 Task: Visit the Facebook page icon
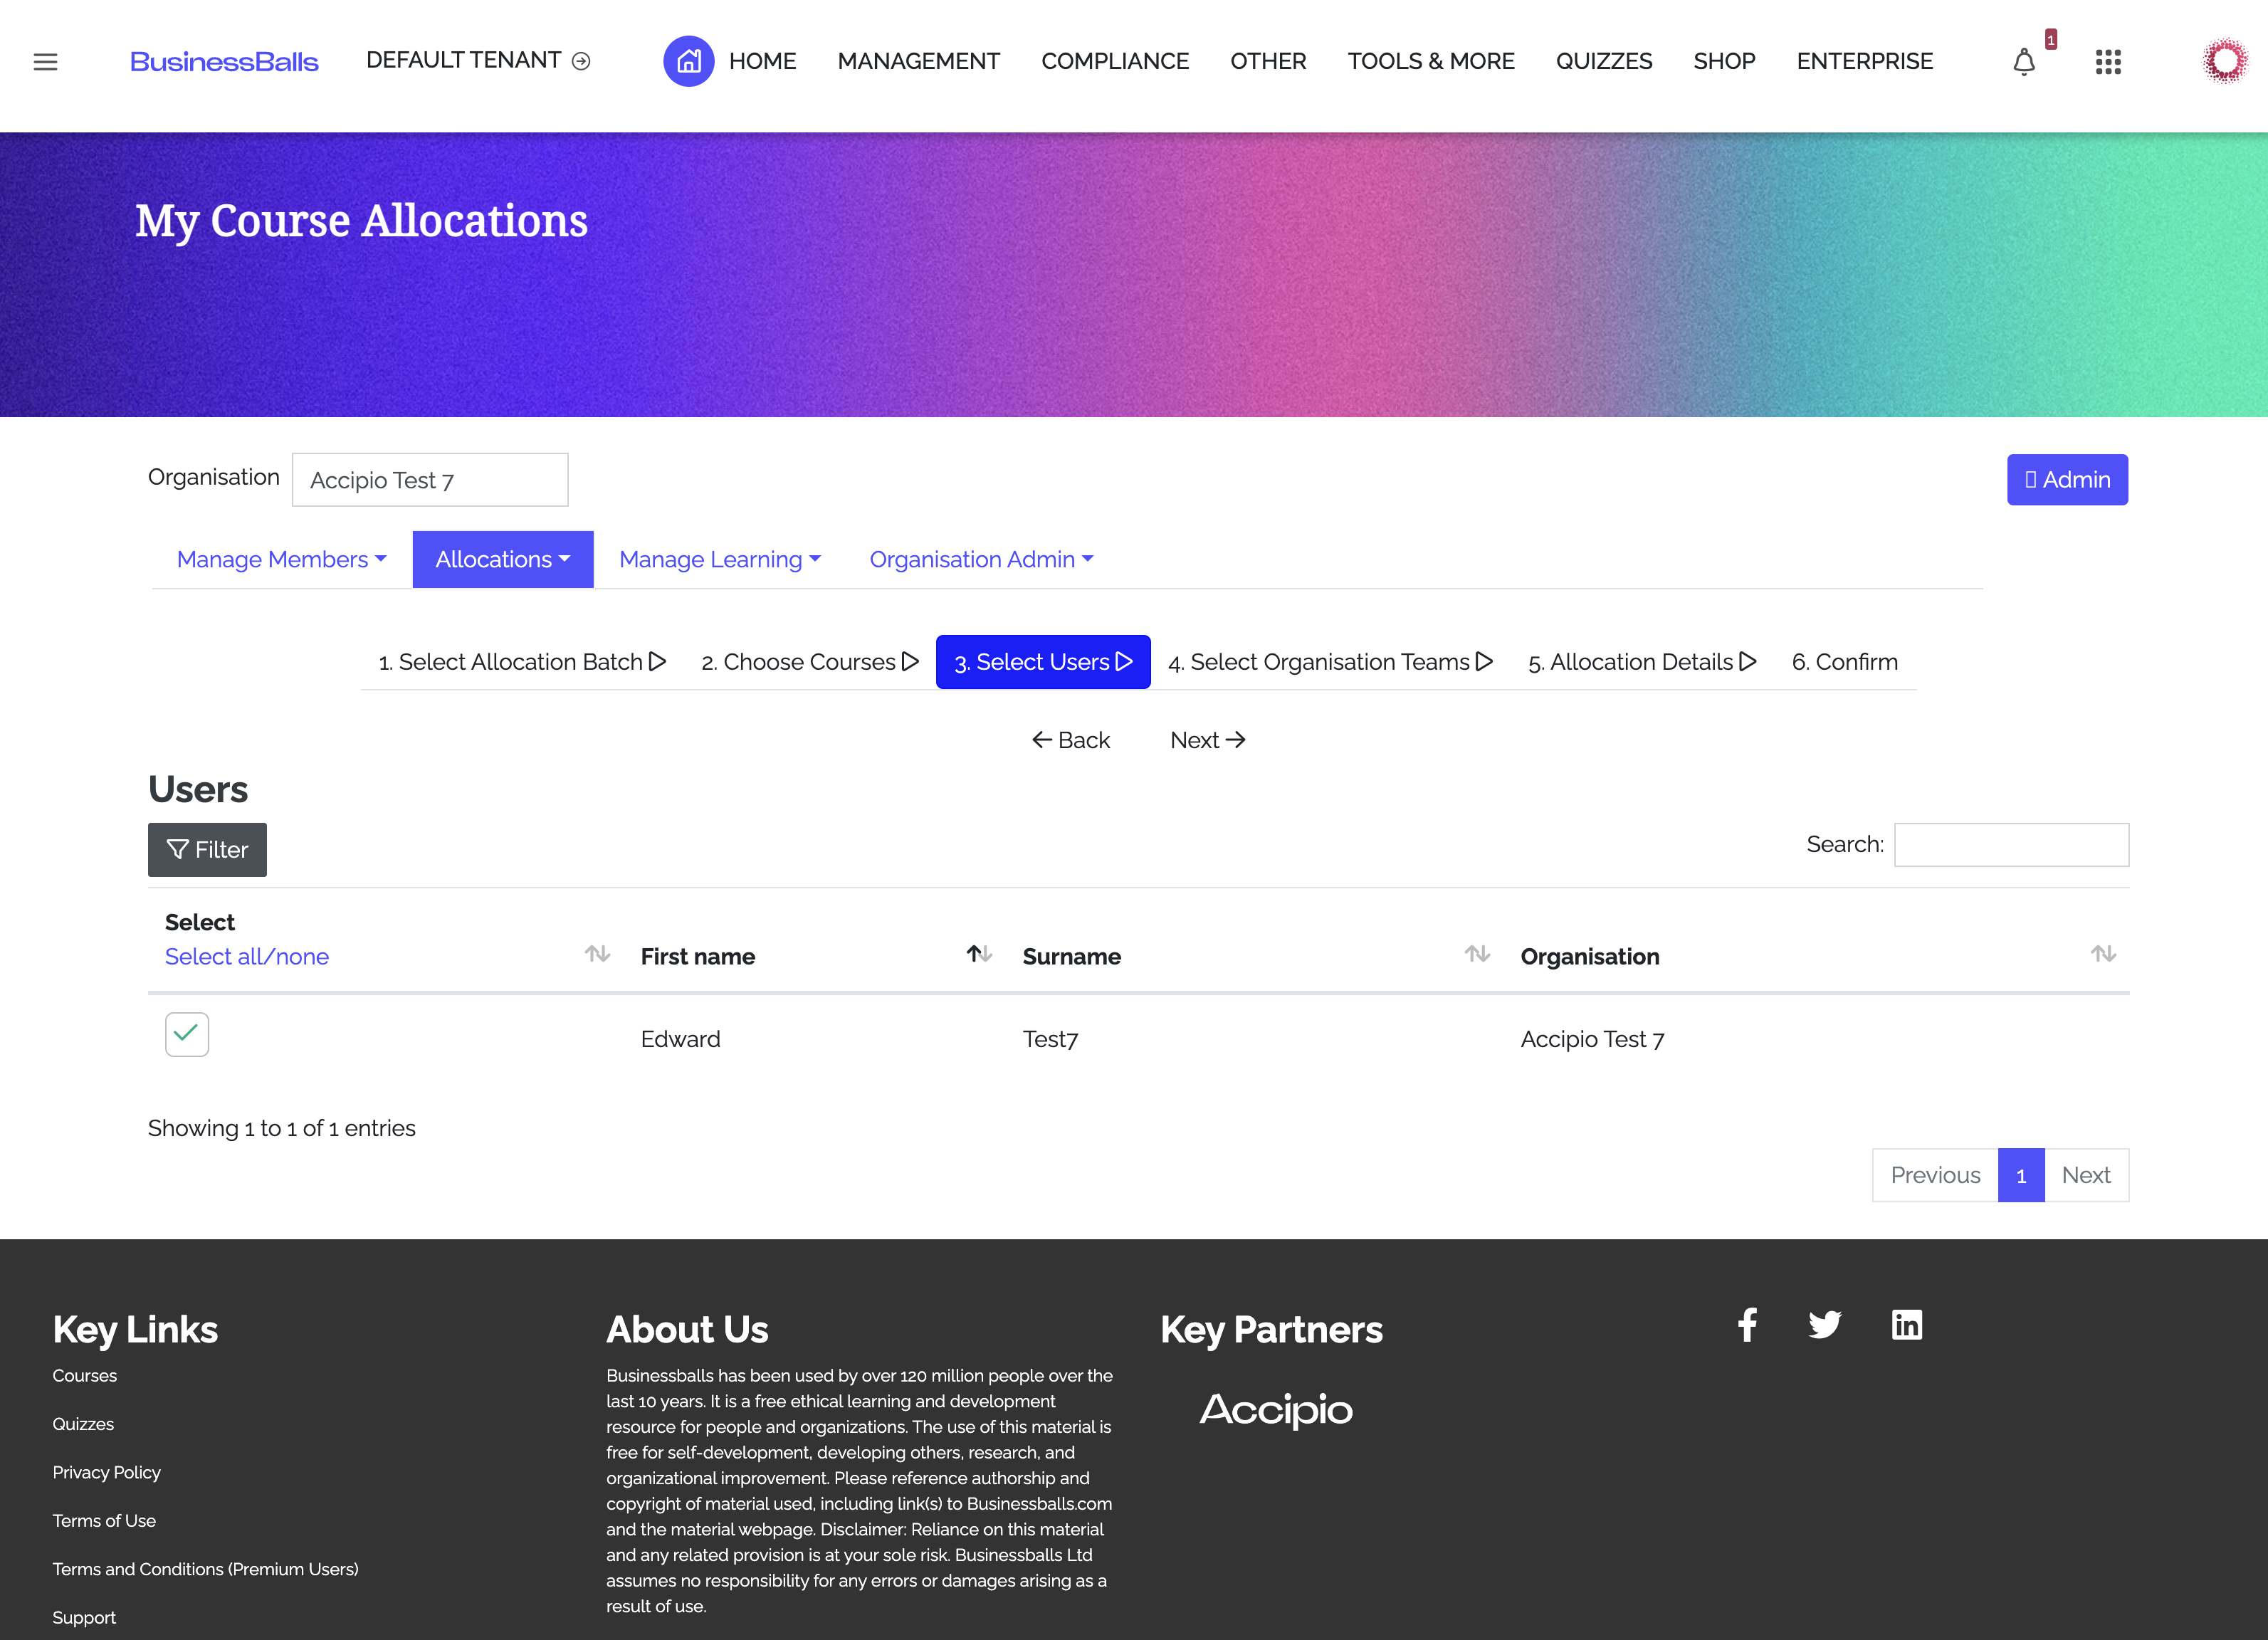point(1747,1325)
